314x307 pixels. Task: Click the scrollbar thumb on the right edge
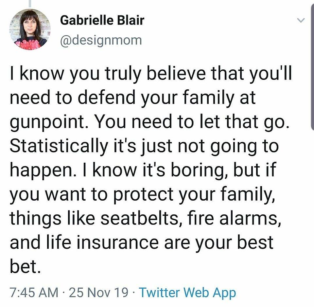coord(312,66)
